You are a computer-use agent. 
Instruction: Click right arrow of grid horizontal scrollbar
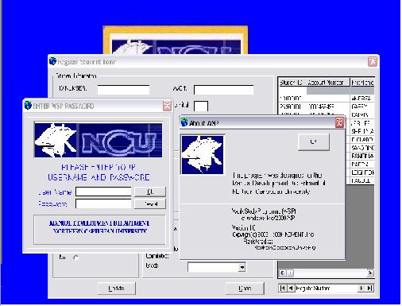(x=370, y=273)
